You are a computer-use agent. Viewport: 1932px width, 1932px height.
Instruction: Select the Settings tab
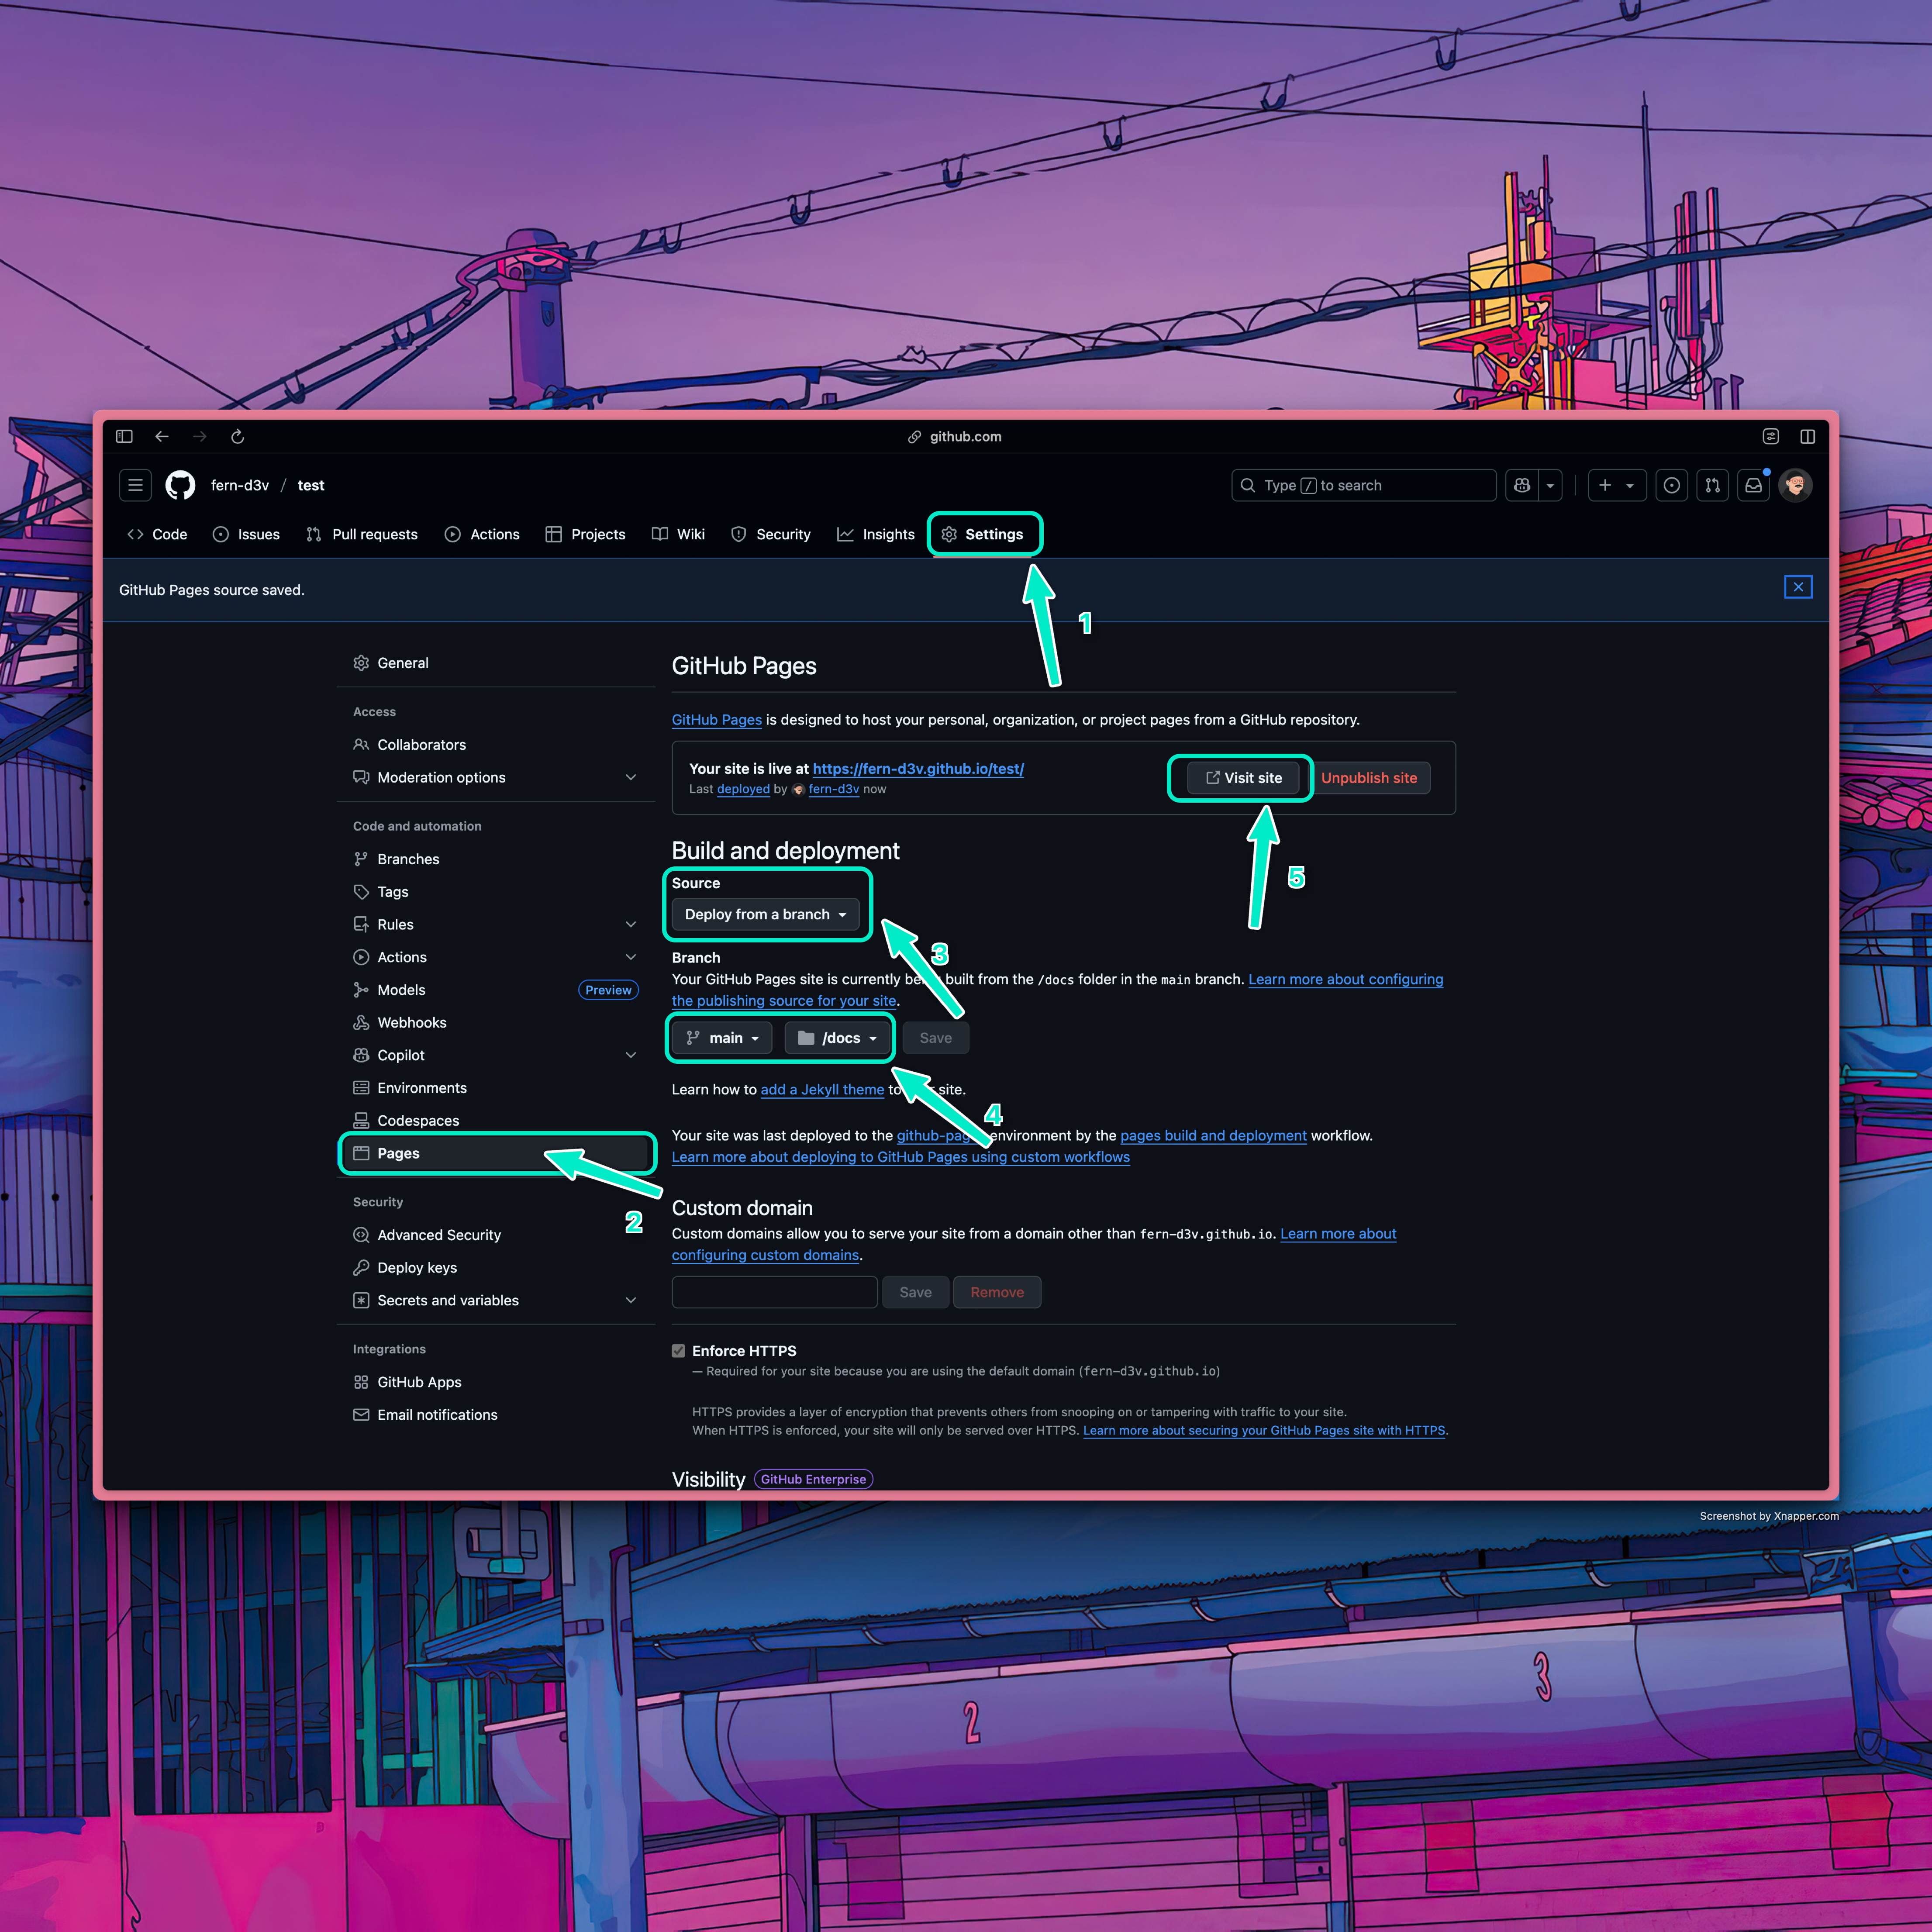982,534
